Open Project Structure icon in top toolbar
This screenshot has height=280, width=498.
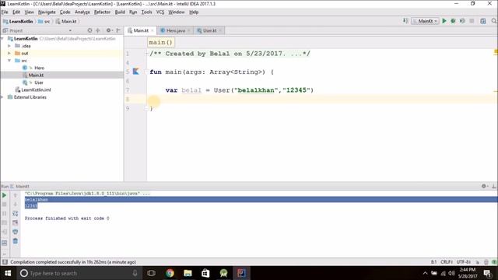coord(483,21)
